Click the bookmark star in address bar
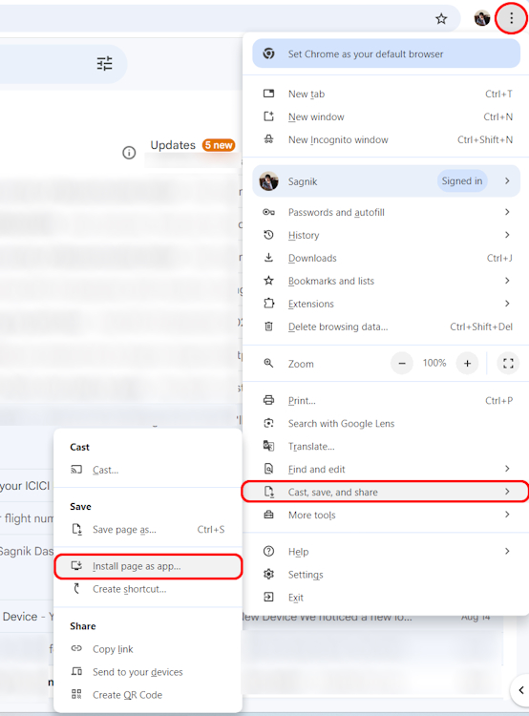Viewport: 529px width, 716px height. pos(441,19)
